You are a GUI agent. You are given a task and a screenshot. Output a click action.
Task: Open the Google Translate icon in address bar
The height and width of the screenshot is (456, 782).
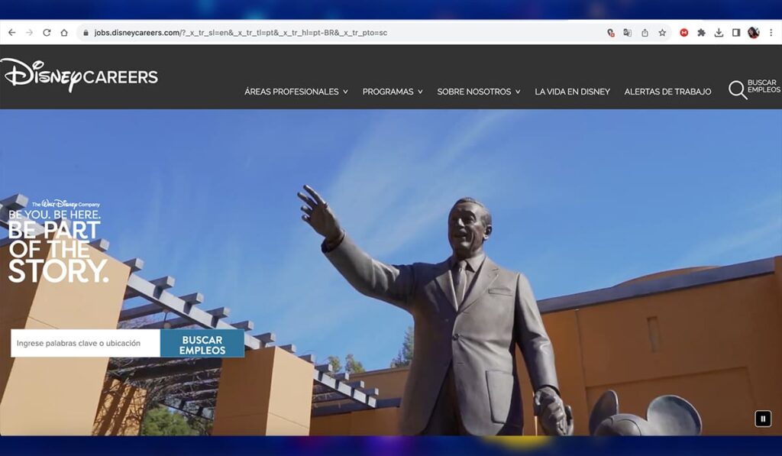click(628, 33)
